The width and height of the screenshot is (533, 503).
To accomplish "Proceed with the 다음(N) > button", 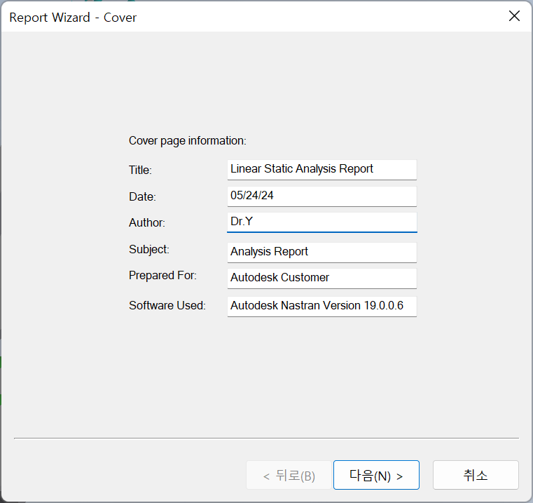I will (x=376, y=475).
